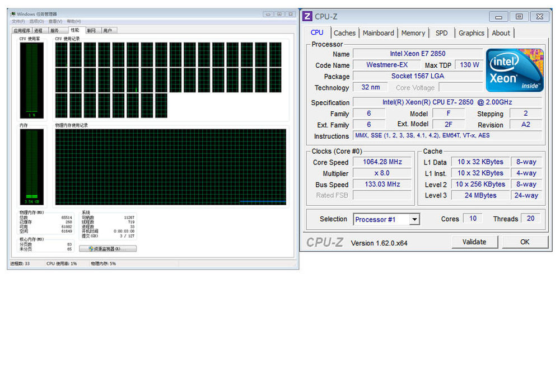Click status bar text 进程数: 33
This screenshot has width=560, height=373.
(20, 263)
